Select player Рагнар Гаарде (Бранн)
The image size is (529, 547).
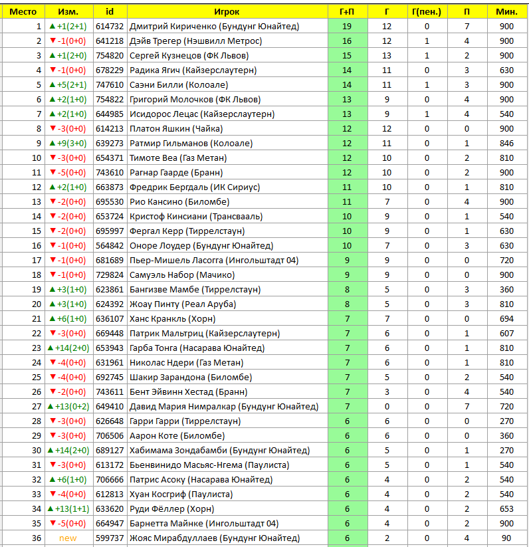176,173
